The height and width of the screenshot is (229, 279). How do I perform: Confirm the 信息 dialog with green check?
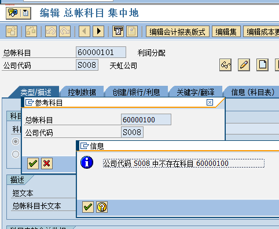pyautogui.click(x=88, y=207)
